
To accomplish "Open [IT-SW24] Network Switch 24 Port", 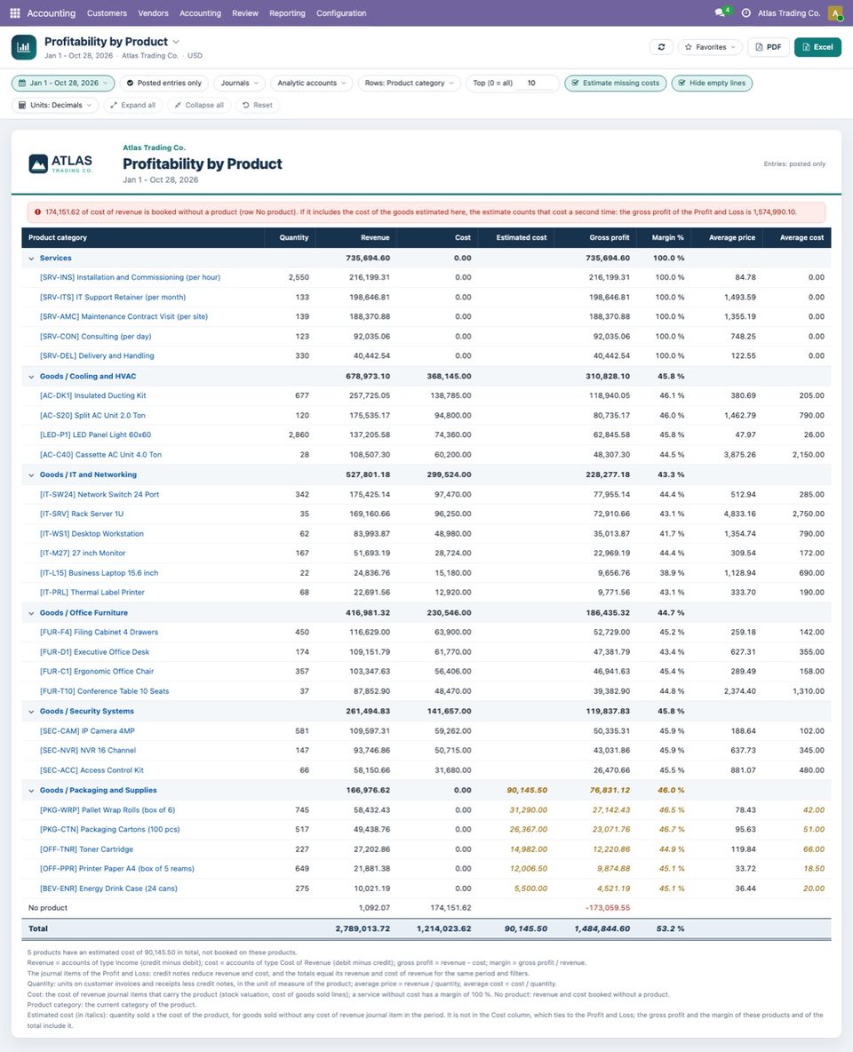I will (100, 495).
